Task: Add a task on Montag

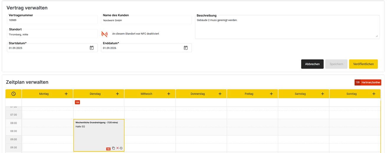Action: [66, 94]
